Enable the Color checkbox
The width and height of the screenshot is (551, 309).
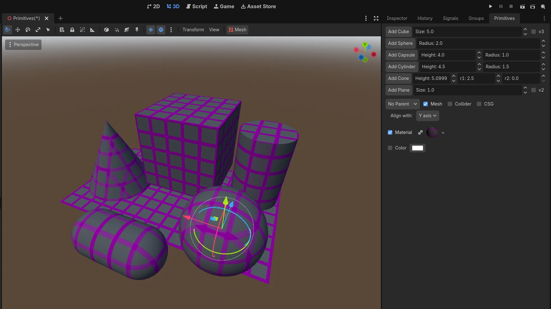390,148
